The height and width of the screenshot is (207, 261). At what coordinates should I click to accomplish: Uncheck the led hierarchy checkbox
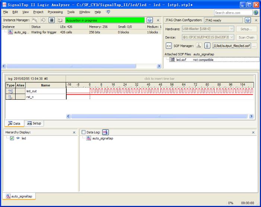pos(12,138)
